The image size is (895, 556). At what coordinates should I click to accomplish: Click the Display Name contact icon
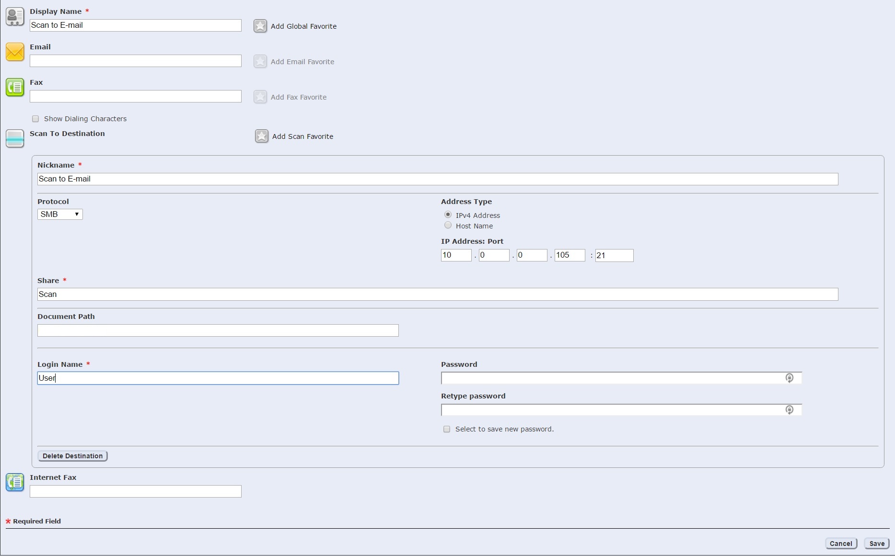click(x=15, y=17)
